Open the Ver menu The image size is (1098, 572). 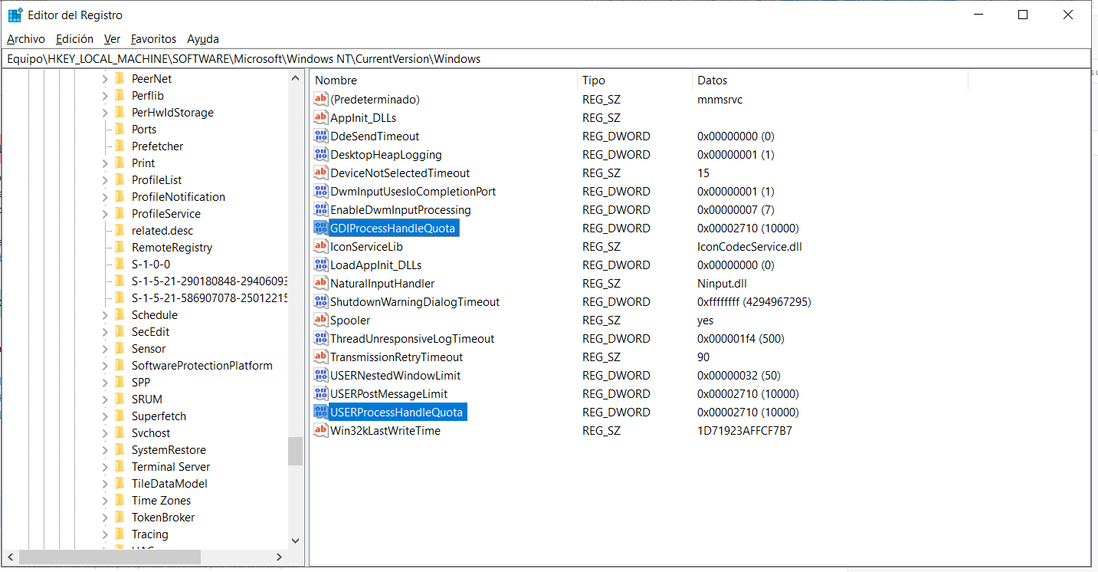coord(112,38)
